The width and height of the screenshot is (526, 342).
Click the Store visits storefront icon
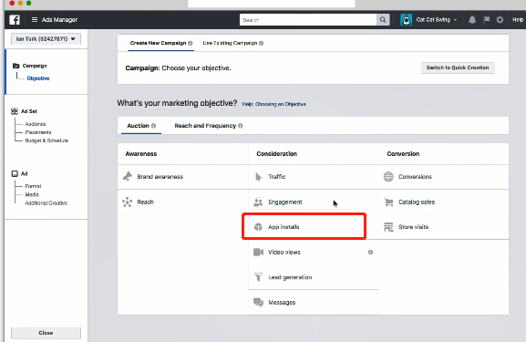pyautogui.click(x=388, y=227)
